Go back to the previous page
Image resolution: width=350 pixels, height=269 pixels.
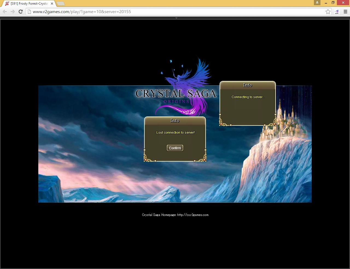click(5, 11)
